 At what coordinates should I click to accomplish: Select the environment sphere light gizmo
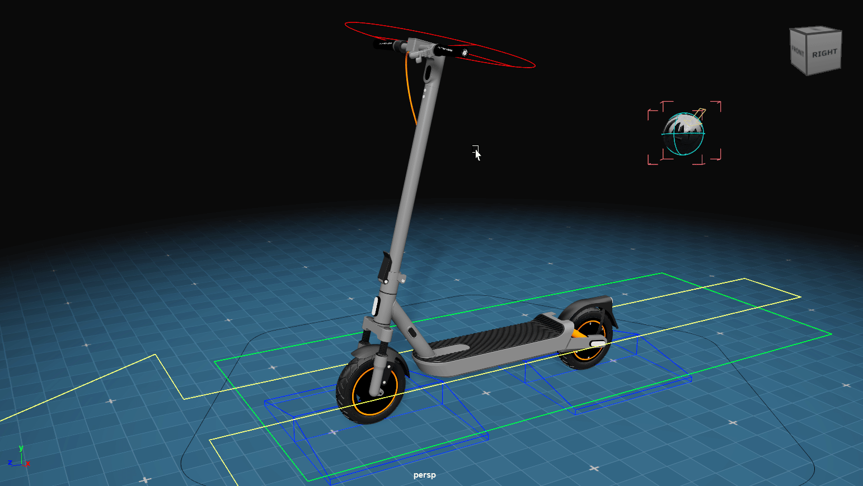(x=684, y=133)
